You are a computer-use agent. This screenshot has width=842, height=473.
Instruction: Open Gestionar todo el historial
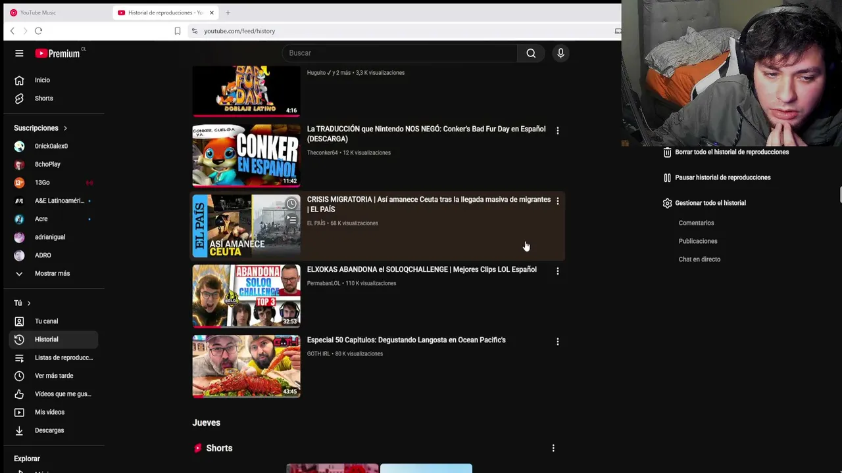705,203
